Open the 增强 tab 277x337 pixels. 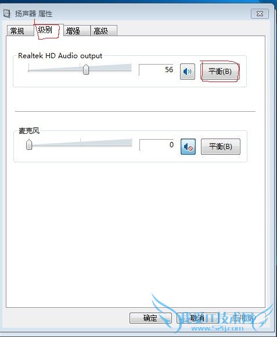(x=77, y=31)
